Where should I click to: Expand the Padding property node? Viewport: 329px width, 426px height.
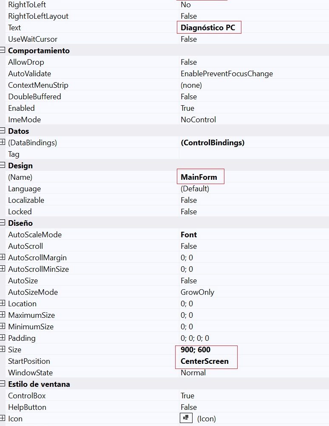tap(3, 338)
